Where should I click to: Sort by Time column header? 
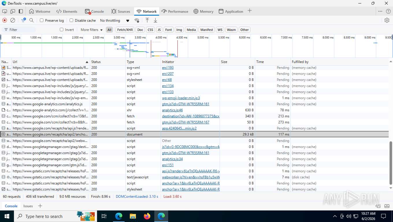273,62
